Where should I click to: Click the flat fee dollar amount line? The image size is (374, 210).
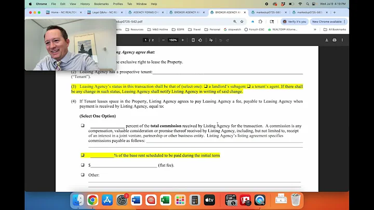click(x=124, y=165)
